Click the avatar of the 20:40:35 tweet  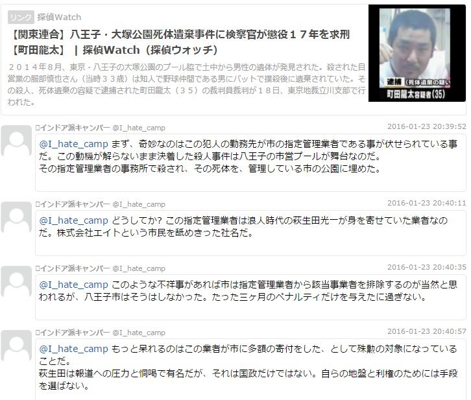[x=16, y=282]
